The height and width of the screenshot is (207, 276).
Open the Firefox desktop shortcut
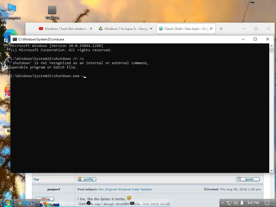click(7, 93)
